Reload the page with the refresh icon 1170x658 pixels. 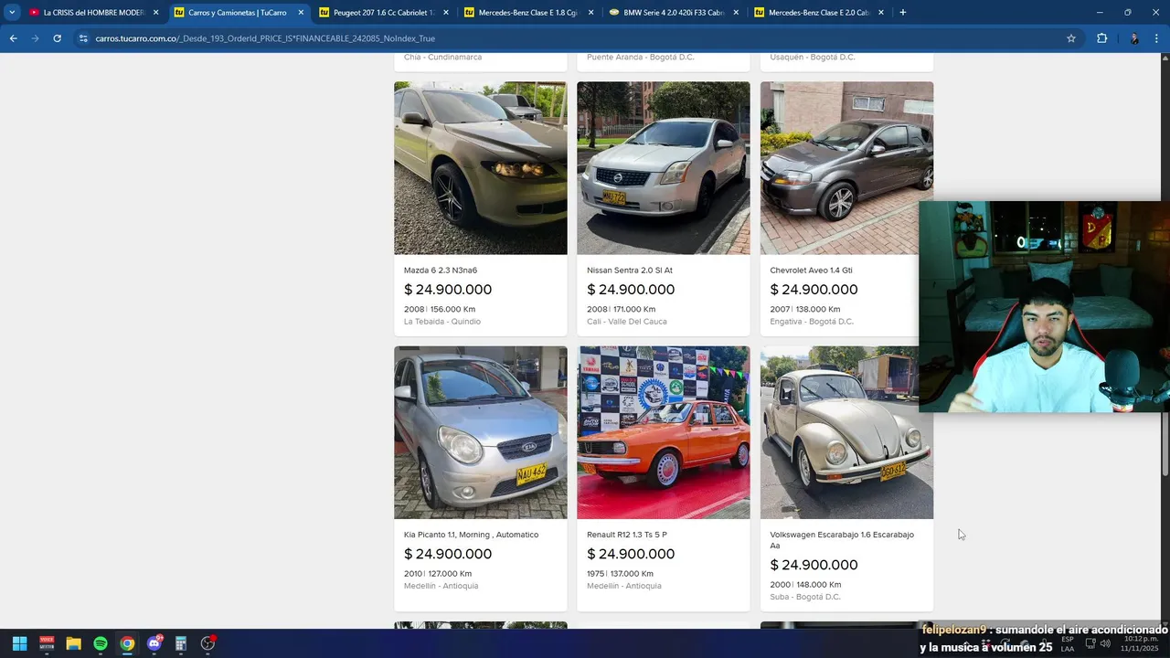(x=57, y=38)
